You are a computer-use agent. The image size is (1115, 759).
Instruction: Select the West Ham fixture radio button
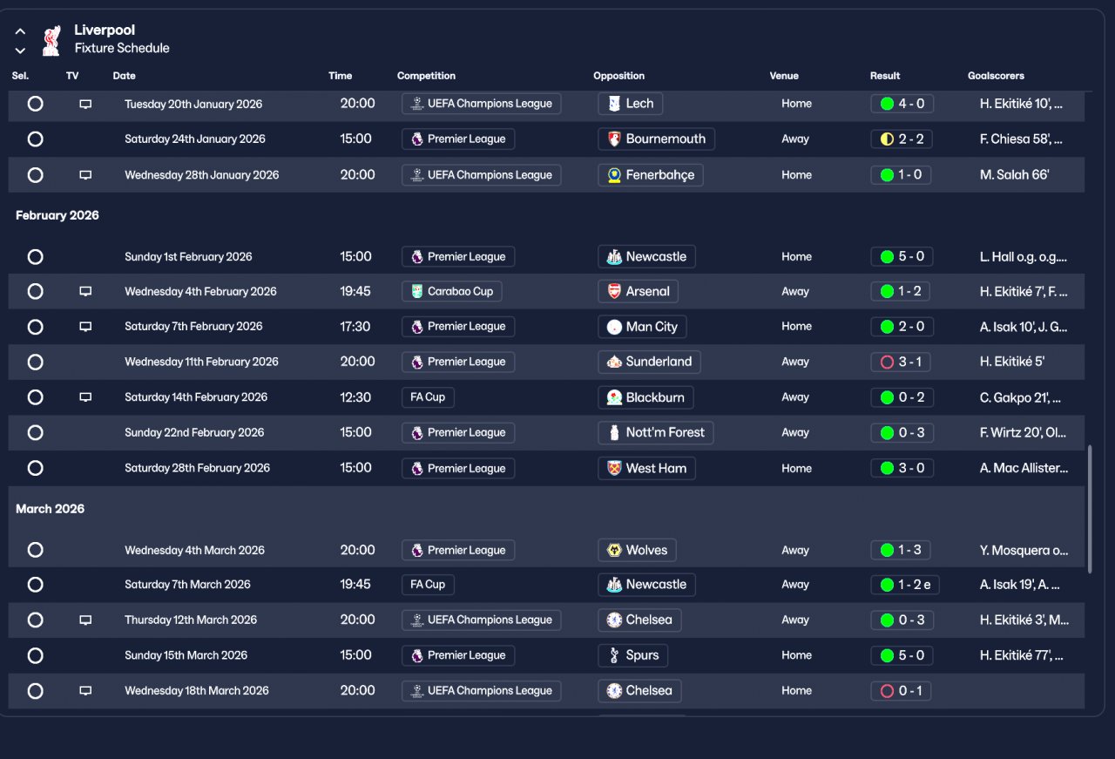(35, 468)
